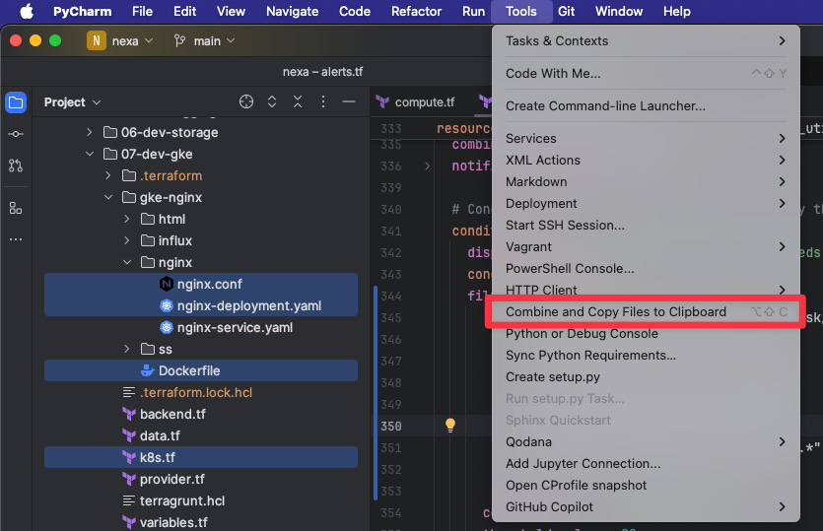Choose Start SSH Session
The height and width of the screenshot is (531, 823).
(646, 225)
